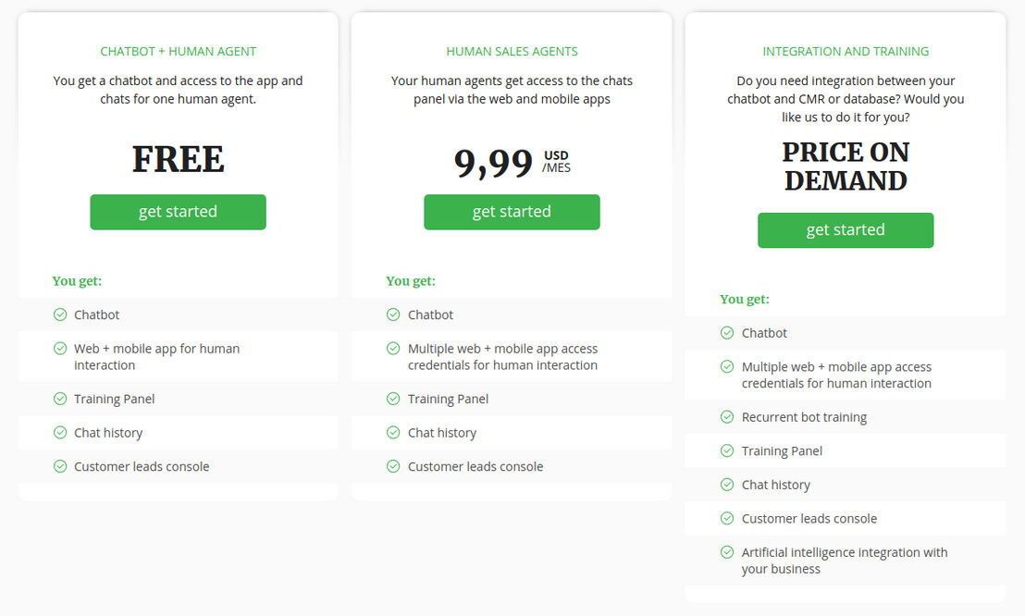Click get started under Price on Demand
The height and width of the screenshot is (616, 1025).
[846, 230]
